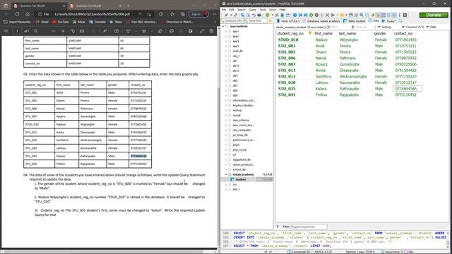Viewport: 452px width, 254px height.
Task: Click the Import favourites link
Action: tap(17, 22)
